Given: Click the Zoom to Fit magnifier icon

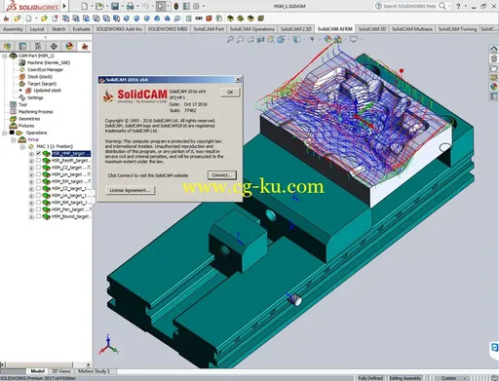Looking at the screenshot, I should click(230, 40).
